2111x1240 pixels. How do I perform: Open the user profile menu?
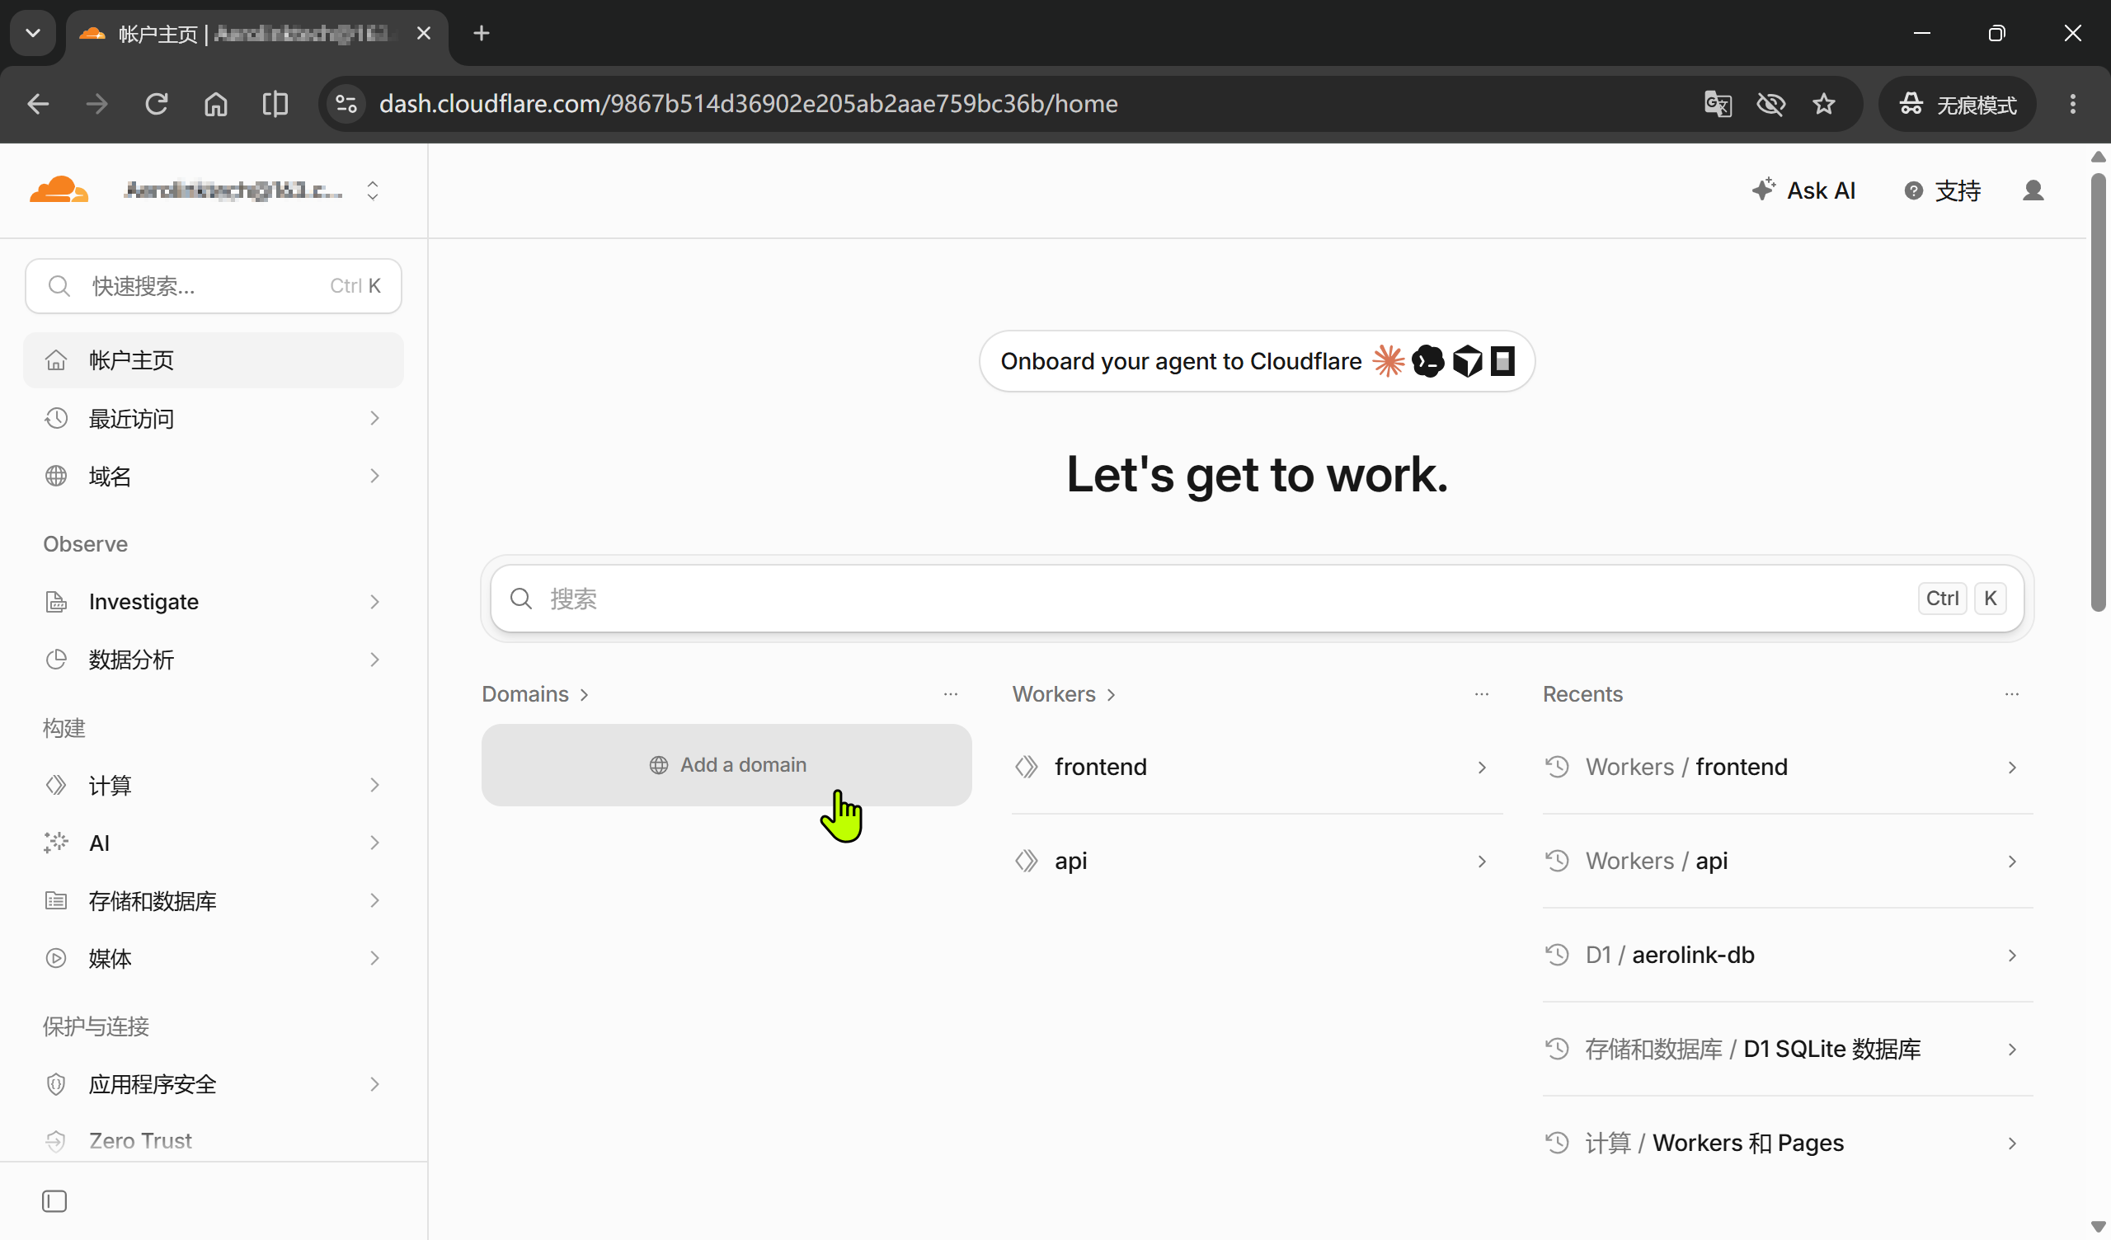[2033, 190]
